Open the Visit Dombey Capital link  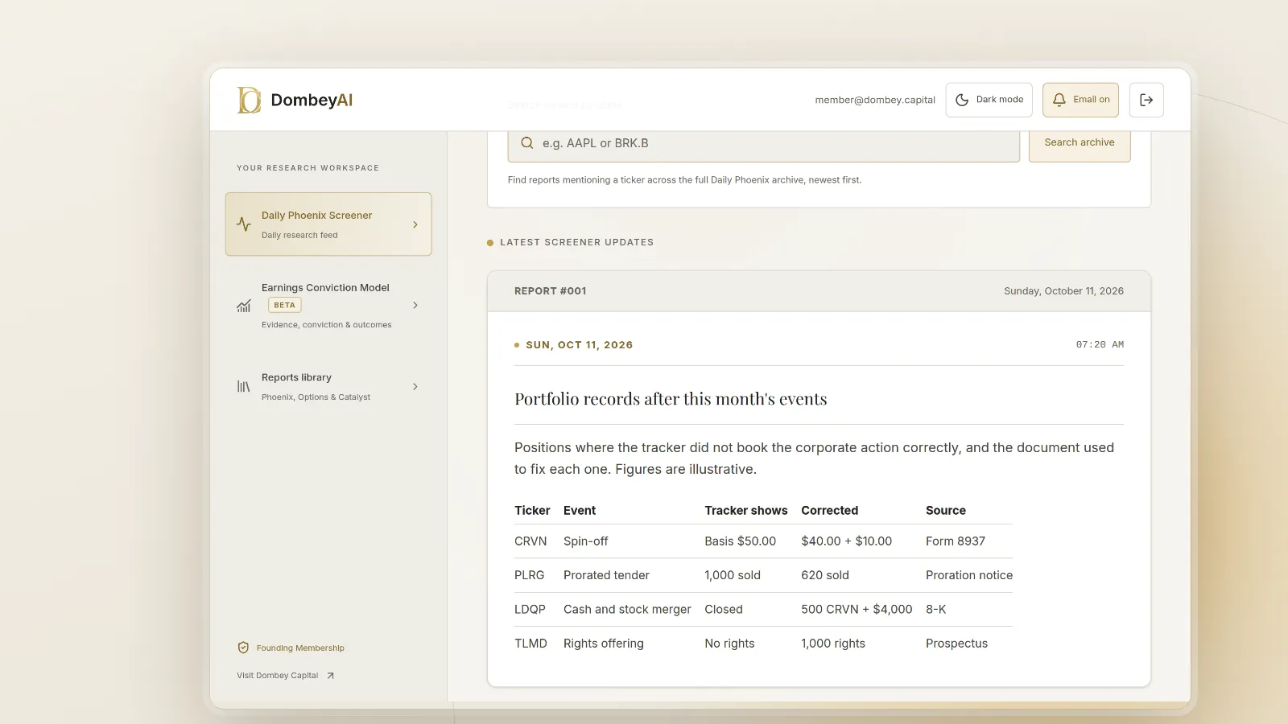286,676
